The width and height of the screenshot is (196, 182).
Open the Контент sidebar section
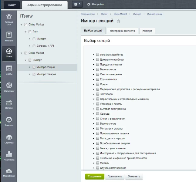(x=9, y=35)
